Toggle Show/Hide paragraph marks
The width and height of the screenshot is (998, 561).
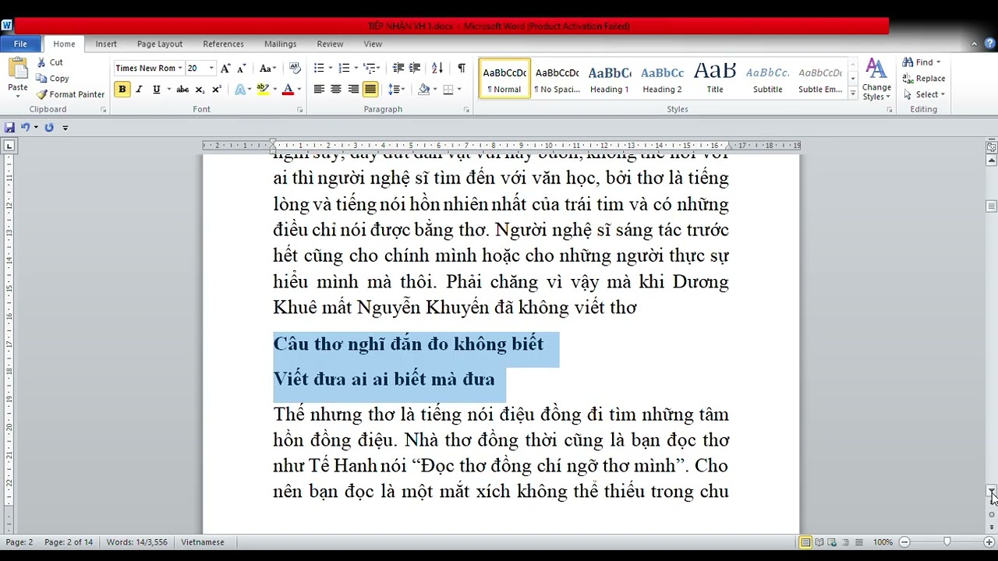pos(462,68)
